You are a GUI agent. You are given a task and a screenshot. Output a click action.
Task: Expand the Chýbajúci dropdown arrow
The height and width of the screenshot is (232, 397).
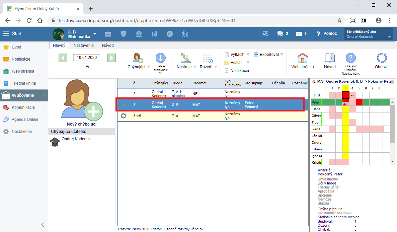[148, 67]
